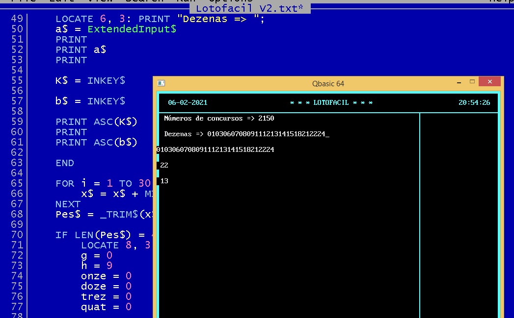514x318 pixels.
Task: Open the View menu
Action: coord(101,1)
